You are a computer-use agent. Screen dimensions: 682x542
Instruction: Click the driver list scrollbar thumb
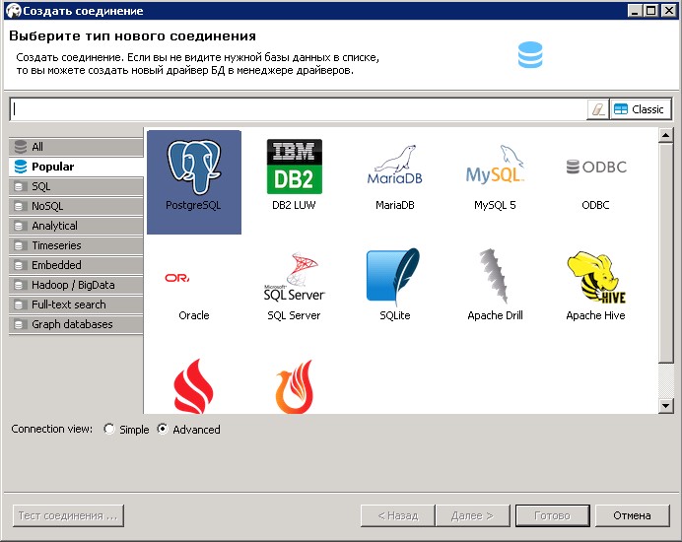point(665,253)
